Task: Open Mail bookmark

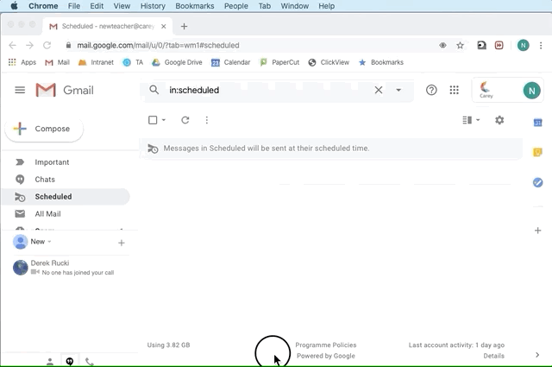Action: coord(58,62)
